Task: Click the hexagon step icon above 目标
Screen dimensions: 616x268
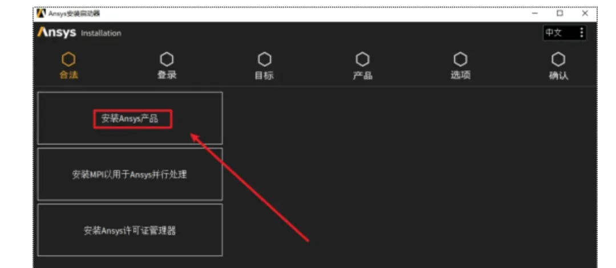Action: point(265,60)
